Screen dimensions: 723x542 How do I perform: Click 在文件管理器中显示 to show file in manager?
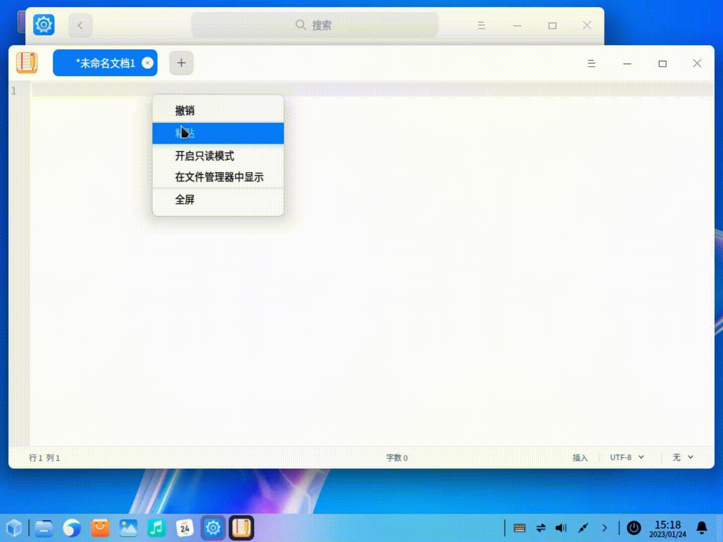[x=219, y=177]
